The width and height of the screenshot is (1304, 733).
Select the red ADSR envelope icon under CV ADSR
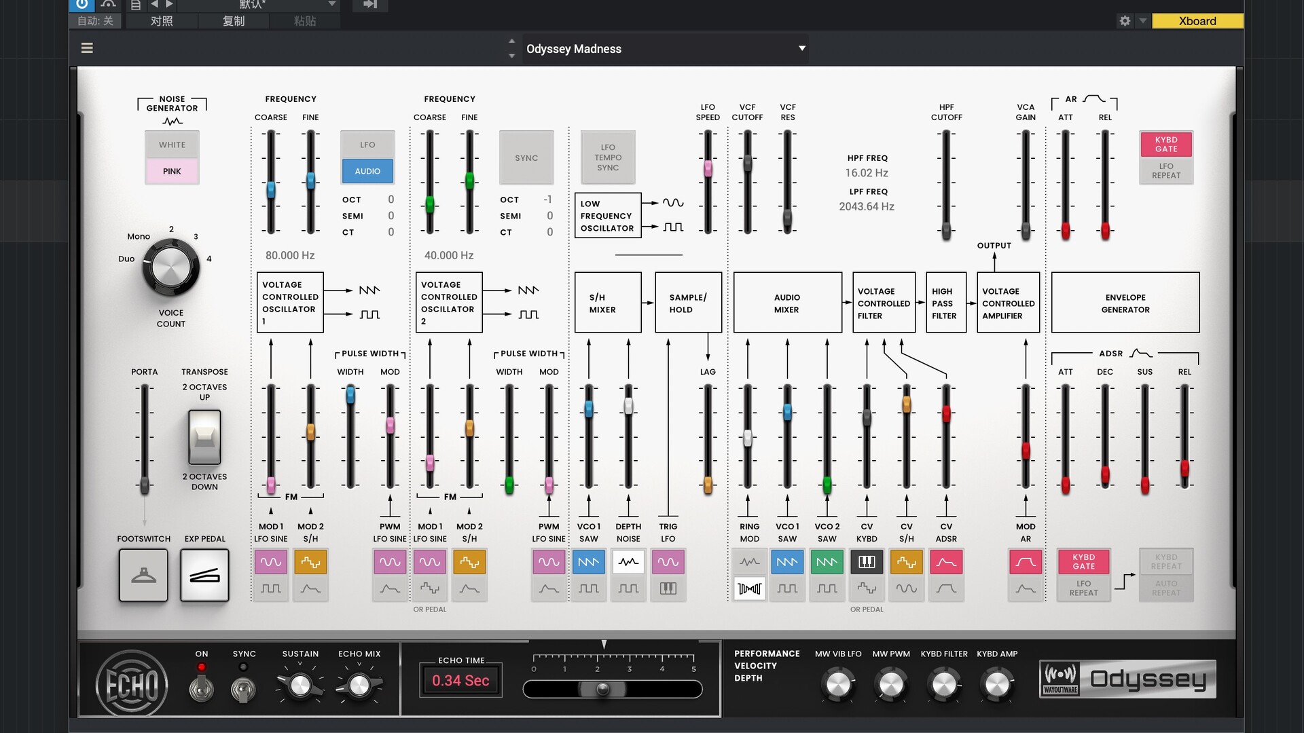(x=946, y=562)
